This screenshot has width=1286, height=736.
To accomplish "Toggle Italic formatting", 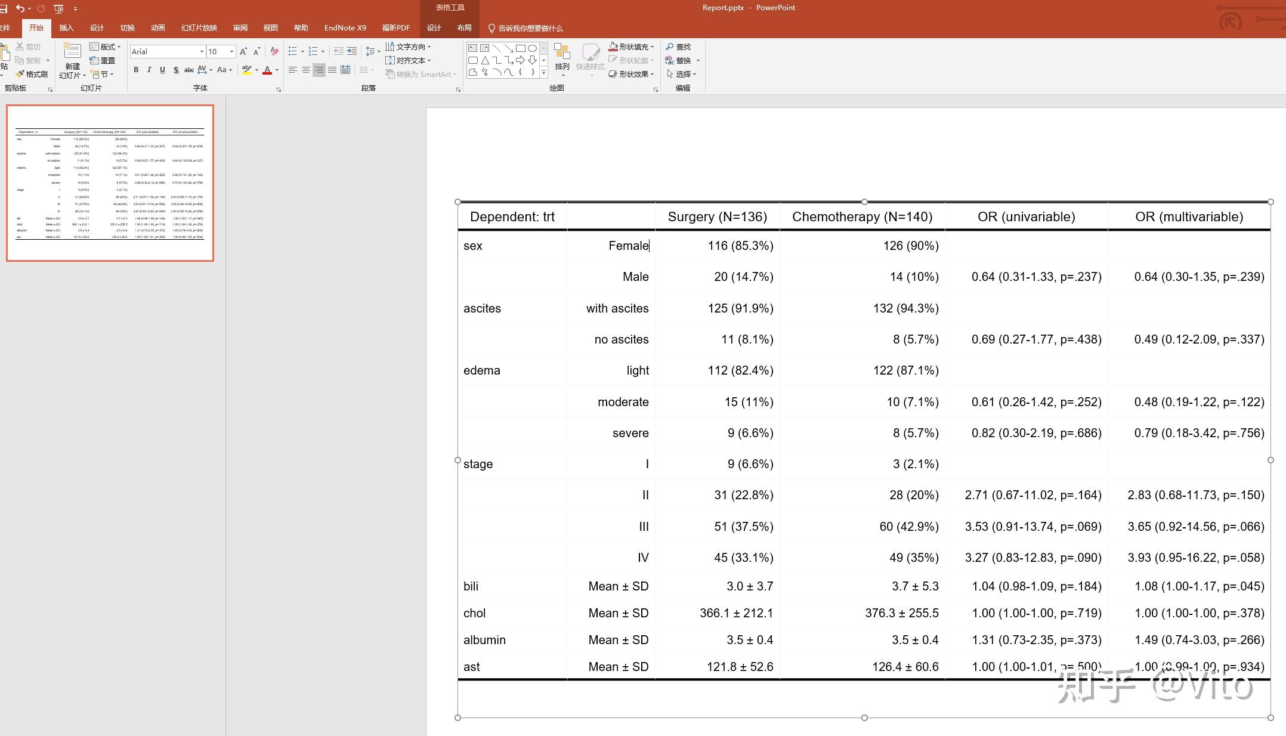I will pos(149,70).
